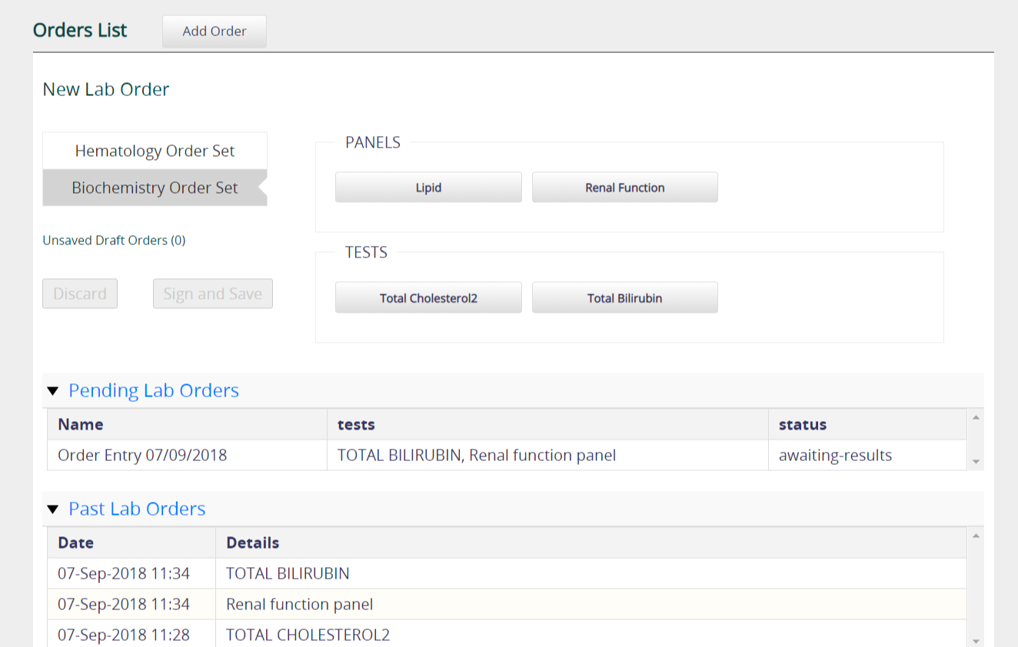Add the Total Bilirubin test
The width and height of the screenshot is (1018, 647).
[624, 297]
